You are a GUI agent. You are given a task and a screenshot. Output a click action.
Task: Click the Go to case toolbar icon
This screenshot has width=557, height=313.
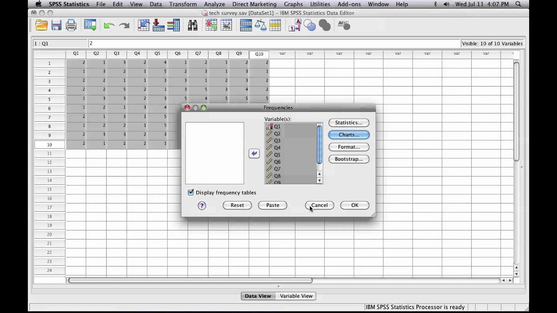[144, 26]
